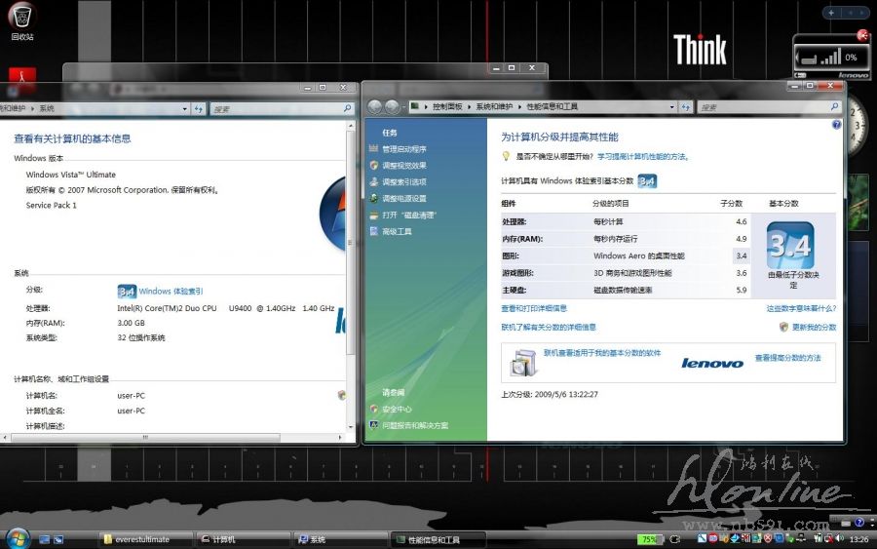Viewport: 877px width, 549px height.
Task: Switch to everestultimate taskbar button
Action: 145,539
